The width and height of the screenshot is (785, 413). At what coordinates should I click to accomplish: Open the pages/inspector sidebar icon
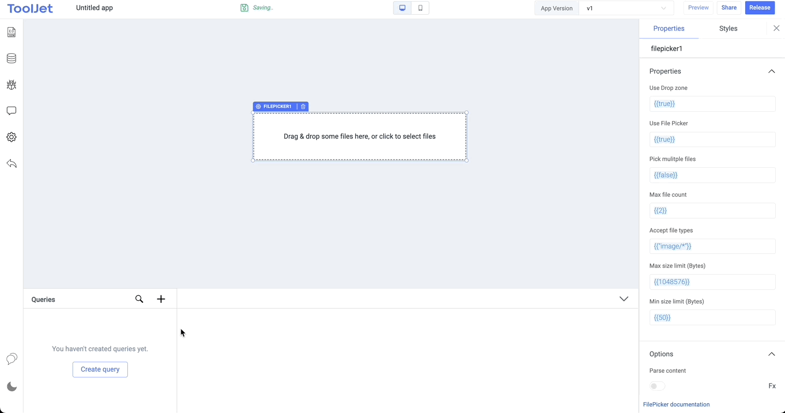point(11,32)
